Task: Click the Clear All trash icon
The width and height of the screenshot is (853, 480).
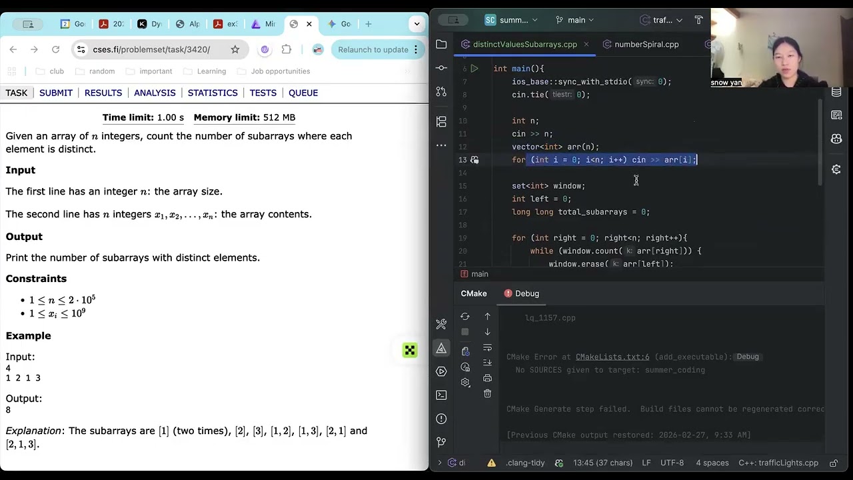Action: 487,393
